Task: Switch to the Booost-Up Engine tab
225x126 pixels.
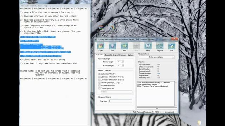Action: [x=111, y=55]
